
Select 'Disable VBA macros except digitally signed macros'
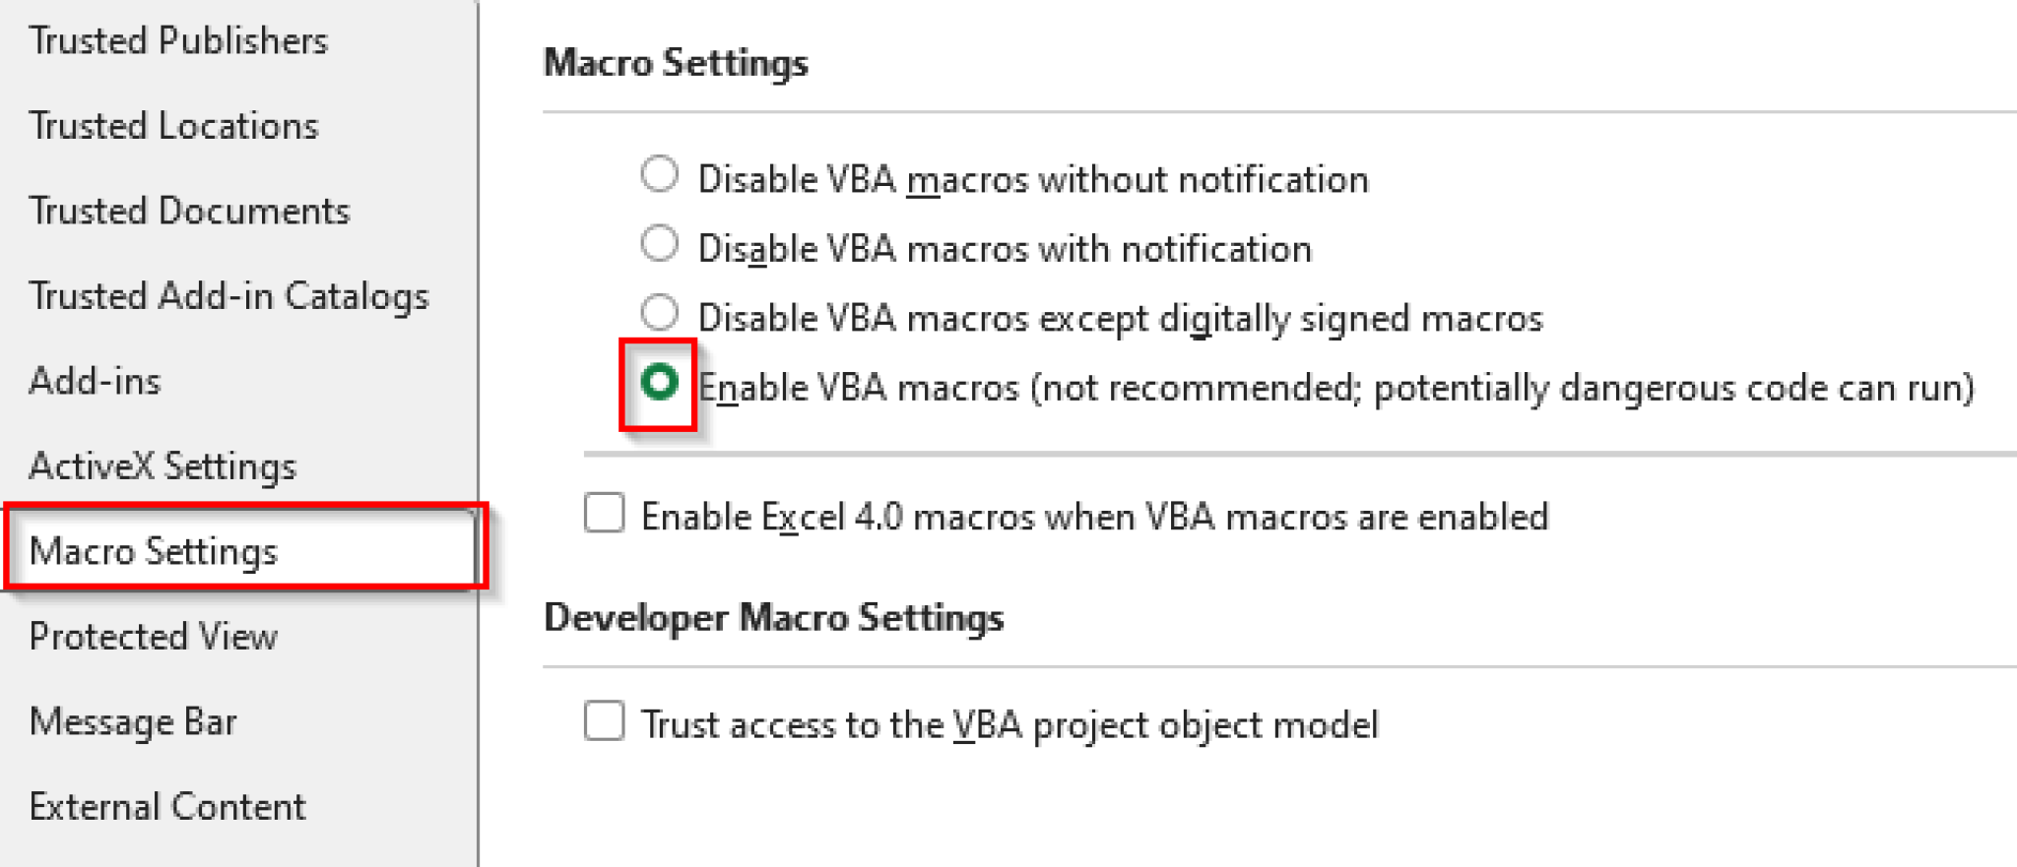(x=659, y=312)
